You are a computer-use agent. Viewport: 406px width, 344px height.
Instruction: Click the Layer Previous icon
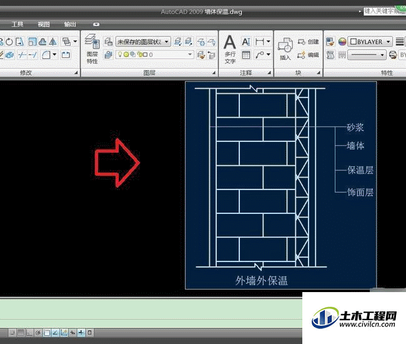(x=212, y=54)
